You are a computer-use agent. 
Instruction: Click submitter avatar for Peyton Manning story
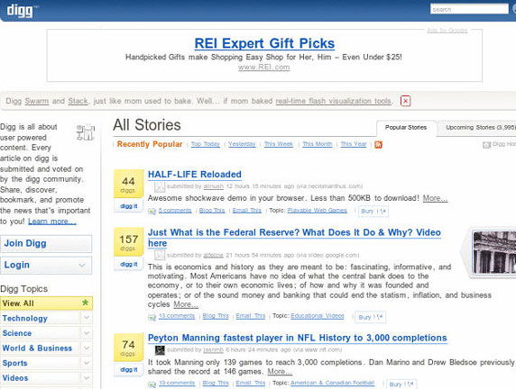(x=160, y=350)
